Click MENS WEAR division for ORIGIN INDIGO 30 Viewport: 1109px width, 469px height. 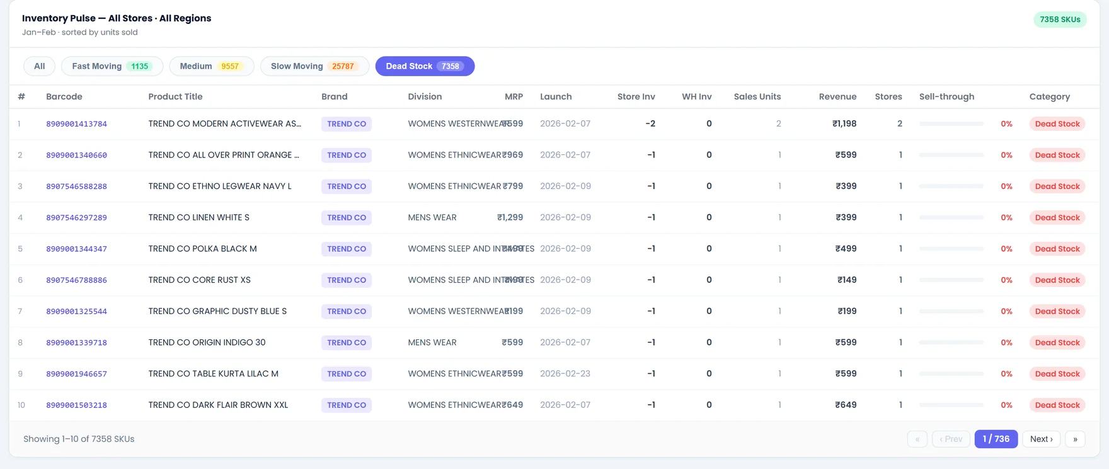tap(432, 342)
